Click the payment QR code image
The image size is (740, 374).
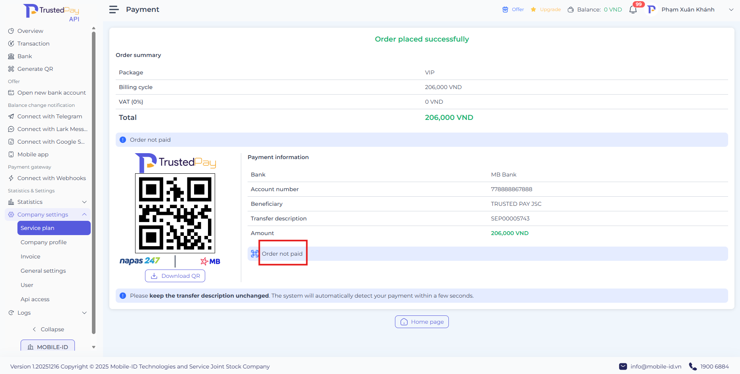point(175,213)
